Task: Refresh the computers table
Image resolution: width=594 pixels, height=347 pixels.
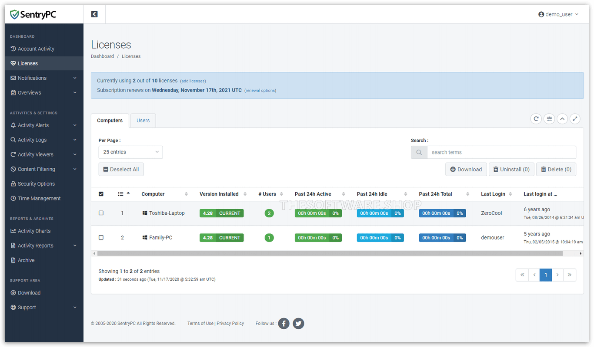Action: pyautogui.click(x=536, y=118)
